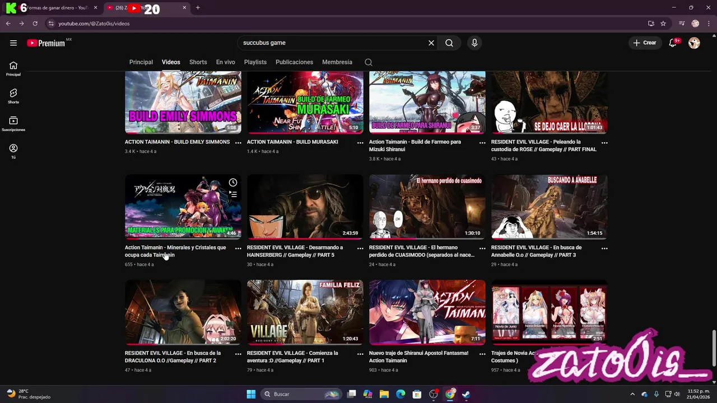Open the Publicaciones tab
Screen dimensions: 717x403
click(x=294, y=62)
